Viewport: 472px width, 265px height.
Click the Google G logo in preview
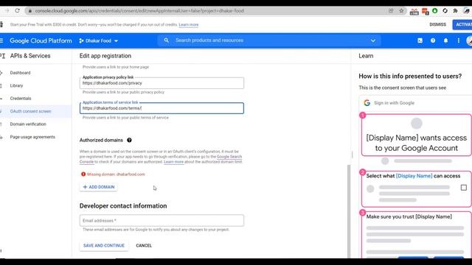(367, 103)
